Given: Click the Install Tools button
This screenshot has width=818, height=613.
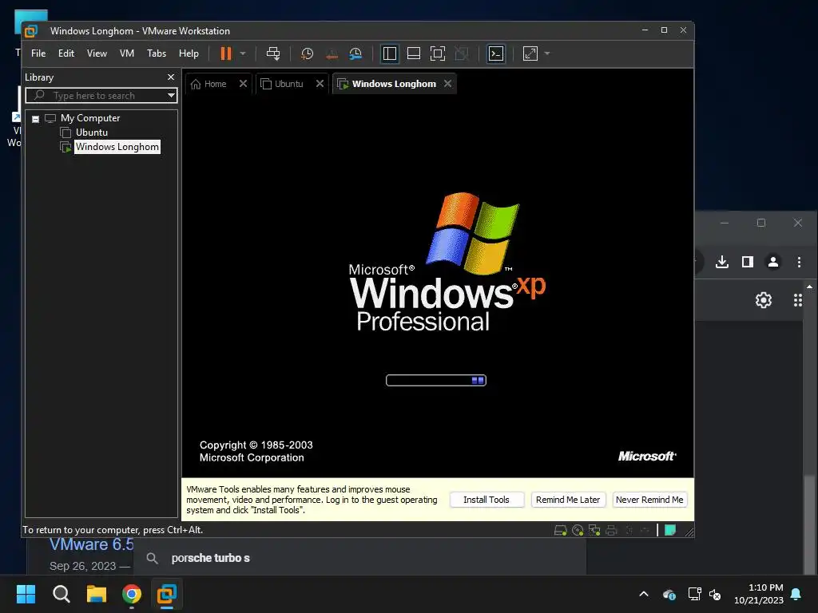Looking at the screenshot, I should [486, 500].
